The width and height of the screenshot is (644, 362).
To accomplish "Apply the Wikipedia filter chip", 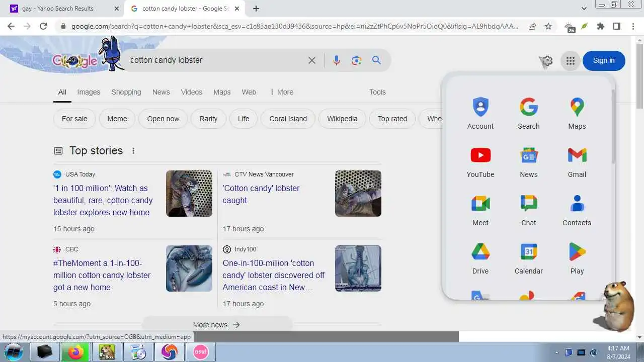I will (342, 119).
